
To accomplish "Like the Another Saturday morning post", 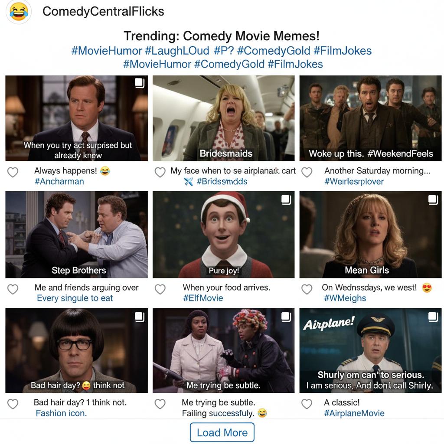I will tap(307, 172).
